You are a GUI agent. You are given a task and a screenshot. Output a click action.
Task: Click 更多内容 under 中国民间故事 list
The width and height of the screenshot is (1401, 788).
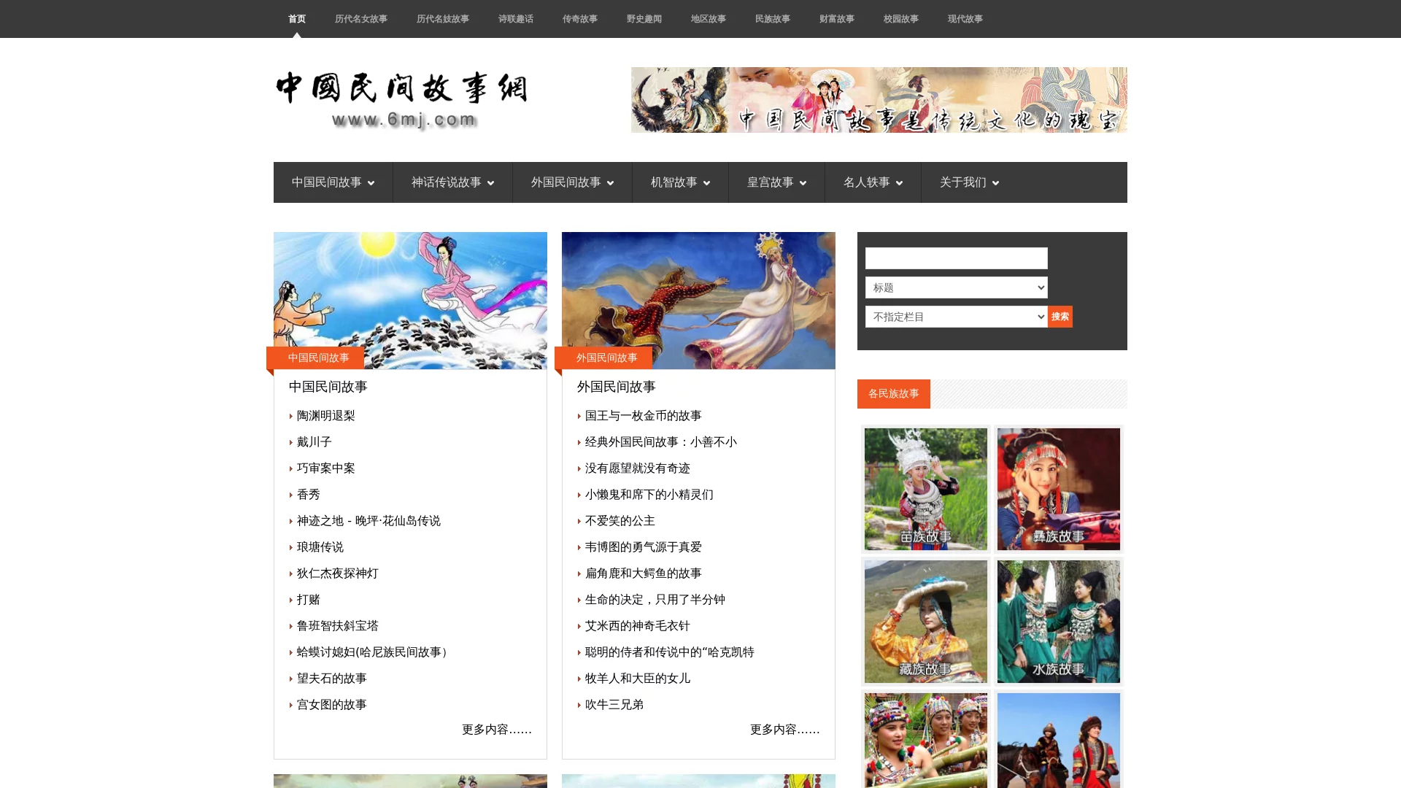point(497,730)
